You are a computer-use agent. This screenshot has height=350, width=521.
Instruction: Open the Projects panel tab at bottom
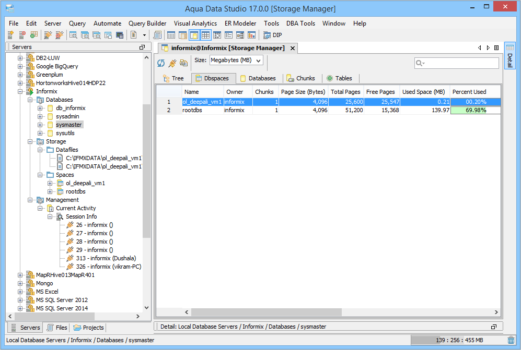tap(89, 328)
